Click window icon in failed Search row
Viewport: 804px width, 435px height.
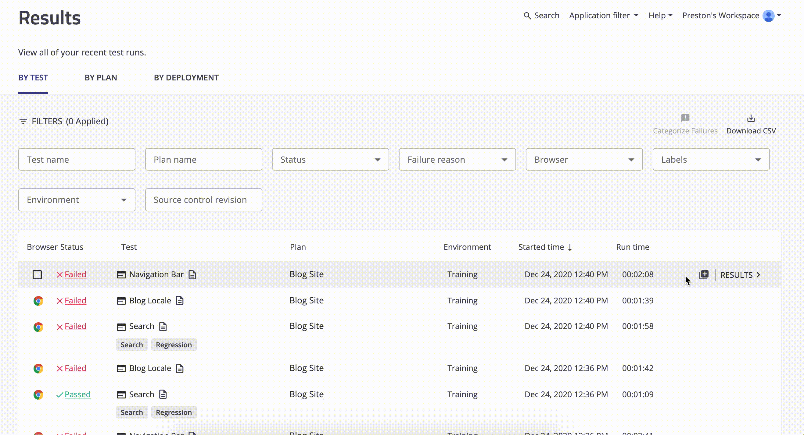click(x=121, y=327)
